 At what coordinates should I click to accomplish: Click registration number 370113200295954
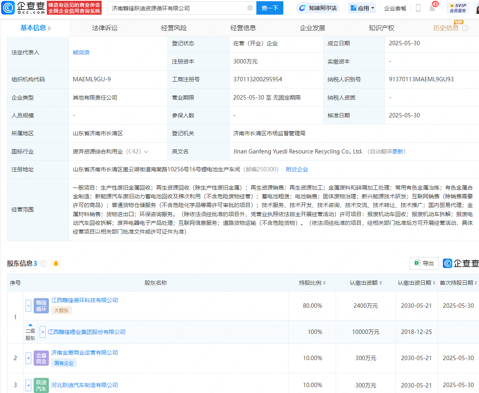point(258,79)
